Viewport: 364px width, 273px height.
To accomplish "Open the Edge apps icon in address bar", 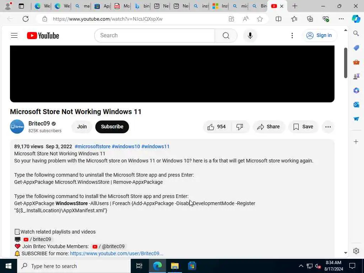I will point(231,19).
